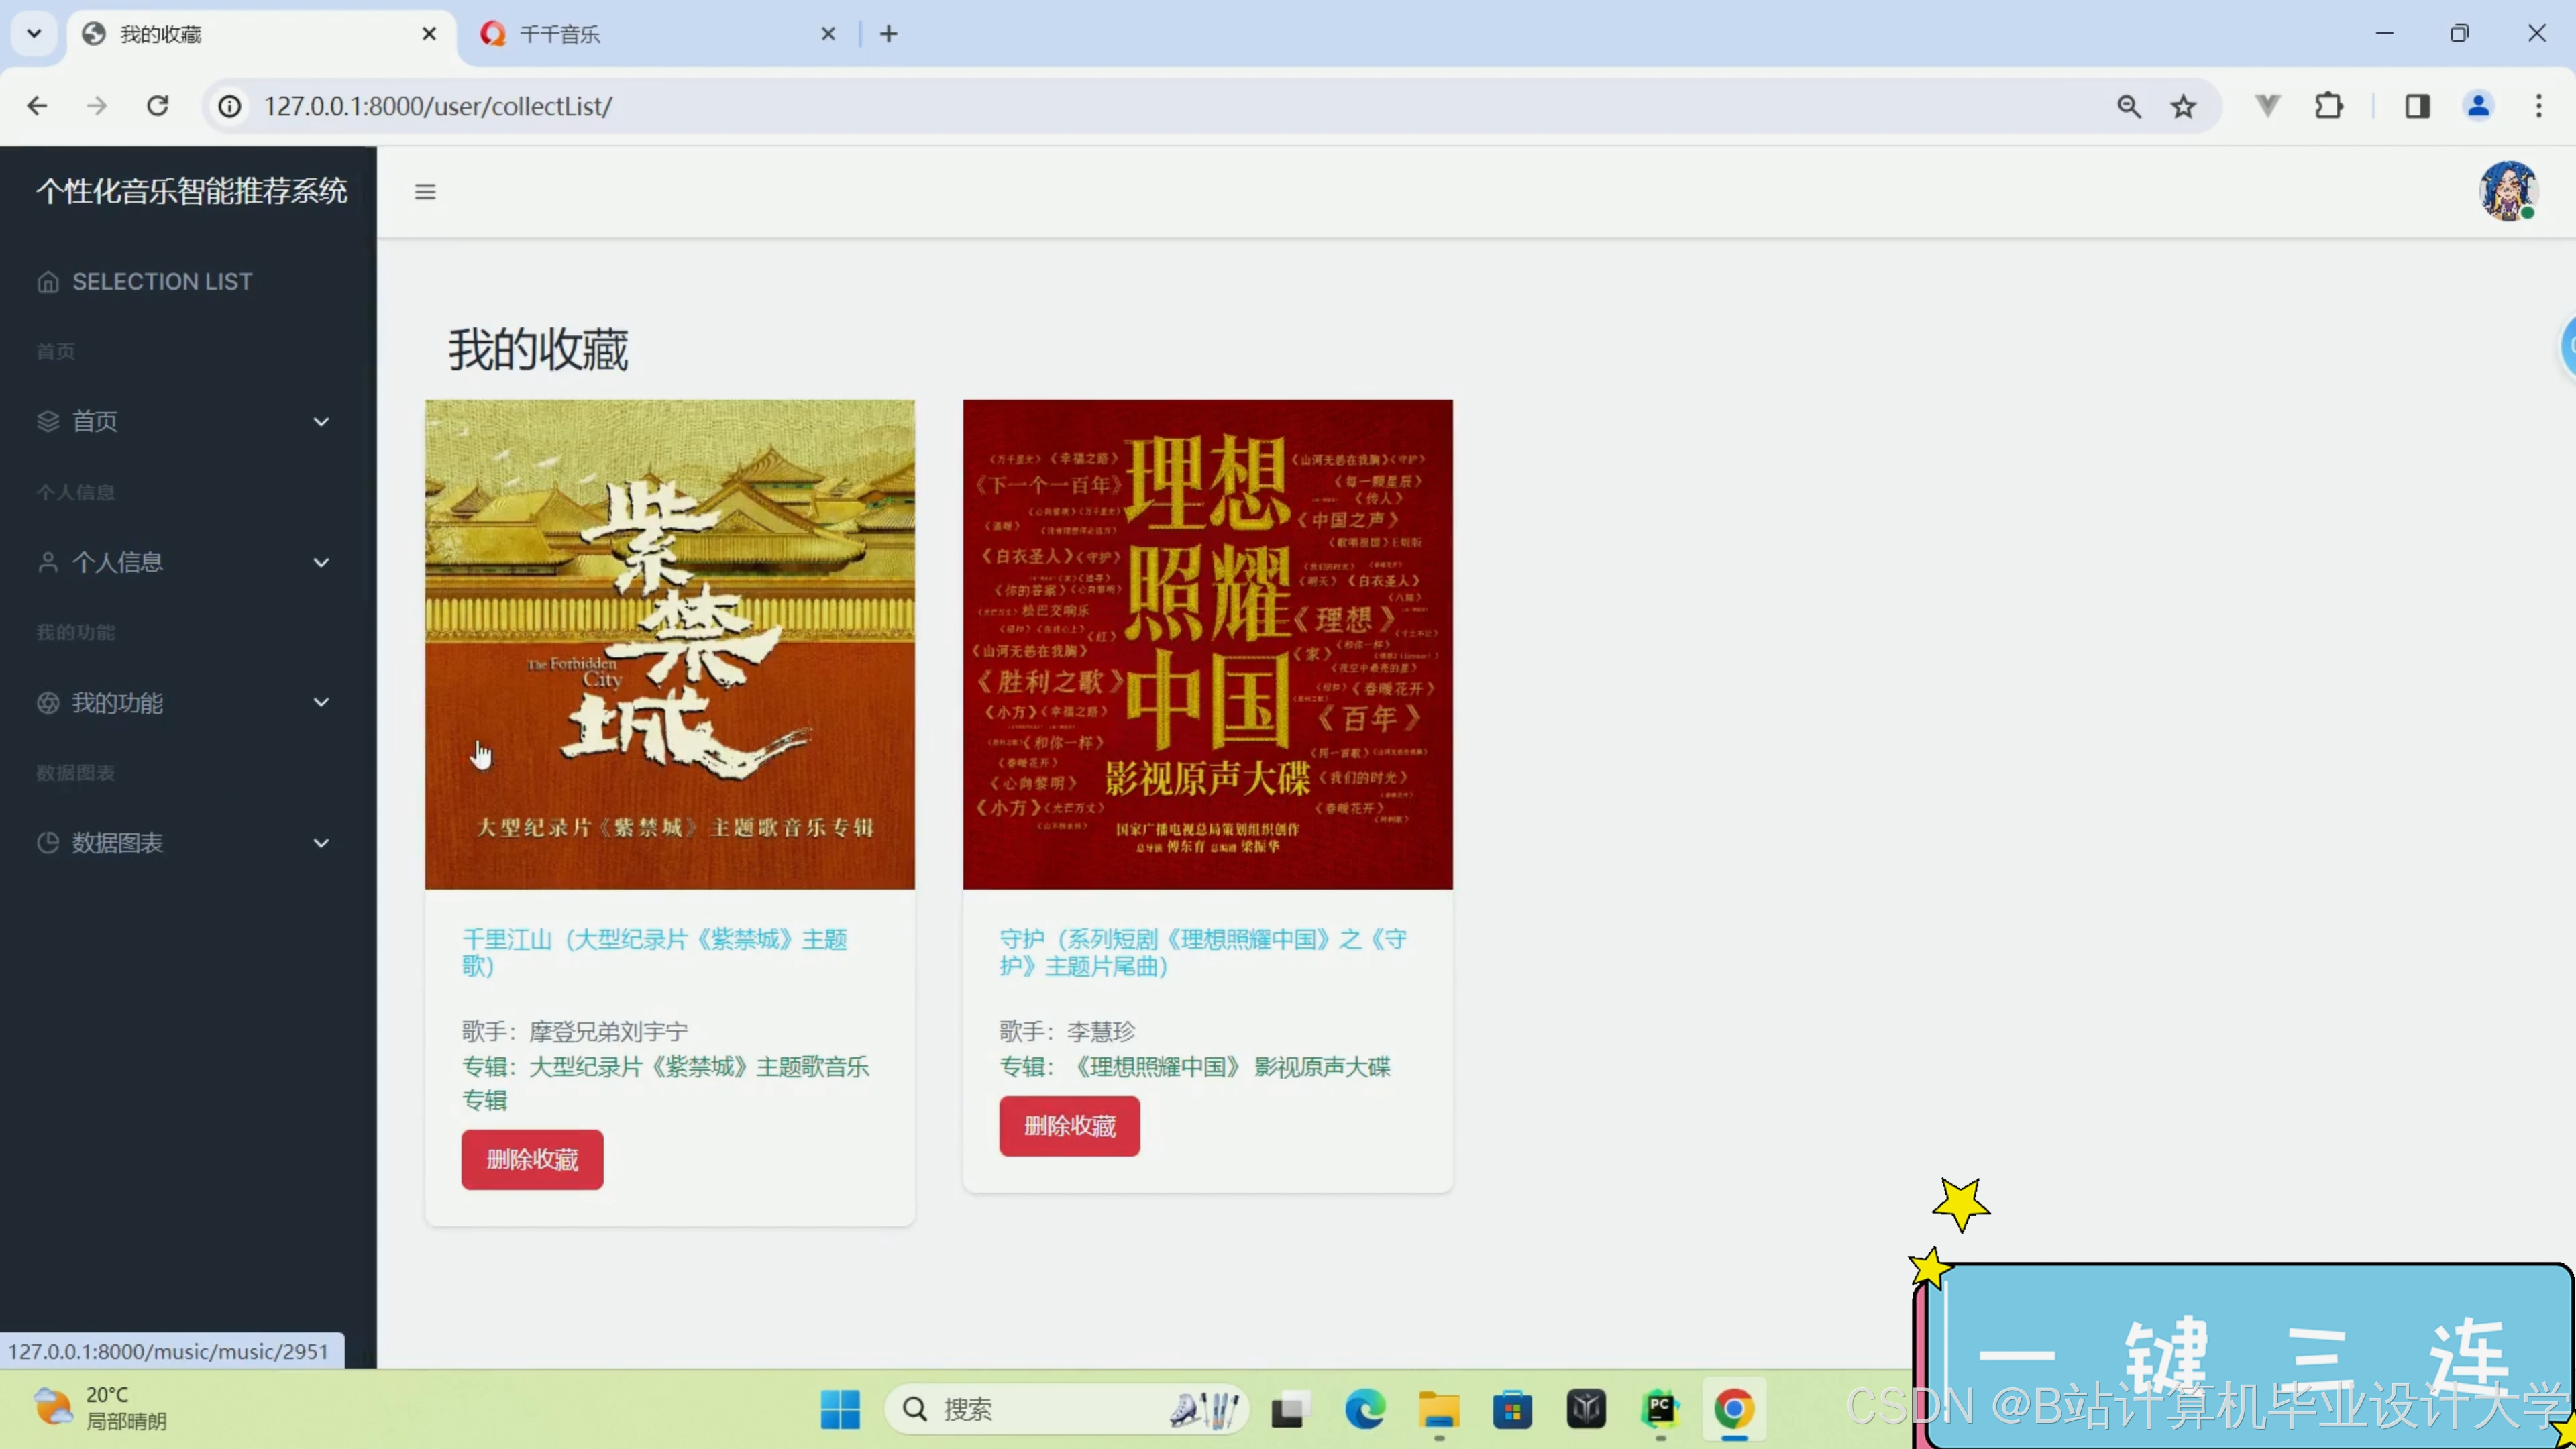Open the SELECTION LIST sidebar item
The height and width of the screenshot is (1449, 2576).
coord(162,282)
